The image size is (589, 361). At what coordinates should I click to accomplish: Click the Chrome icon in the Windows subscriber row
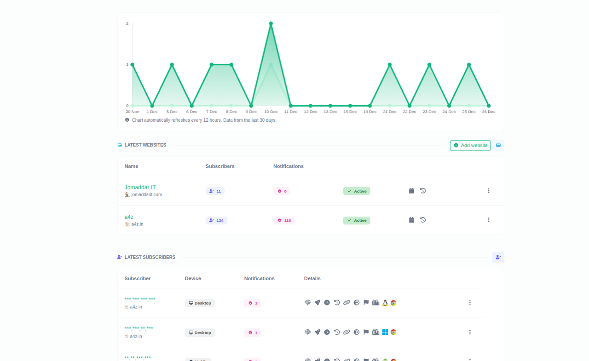[393, 332]
